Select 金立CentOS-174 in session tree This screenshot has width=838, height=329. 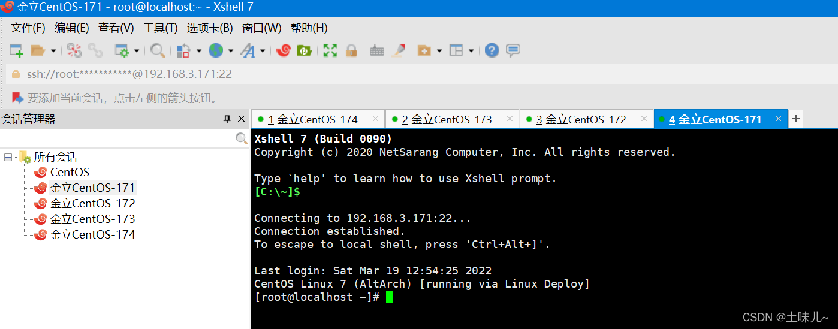click(85, 234)
